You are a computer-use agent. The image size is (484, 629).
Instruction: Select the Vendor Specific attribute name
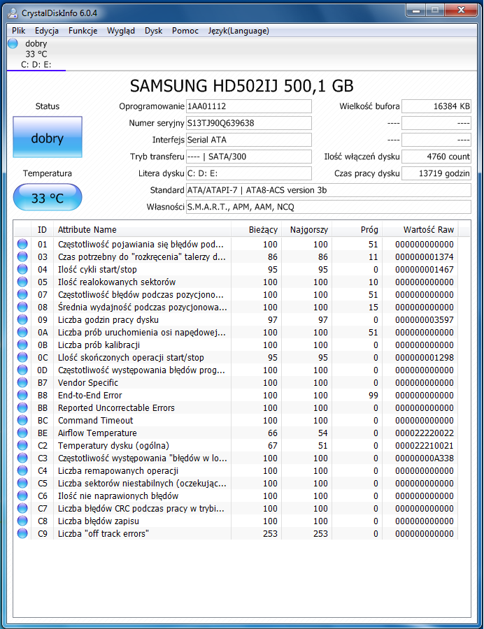88,383
